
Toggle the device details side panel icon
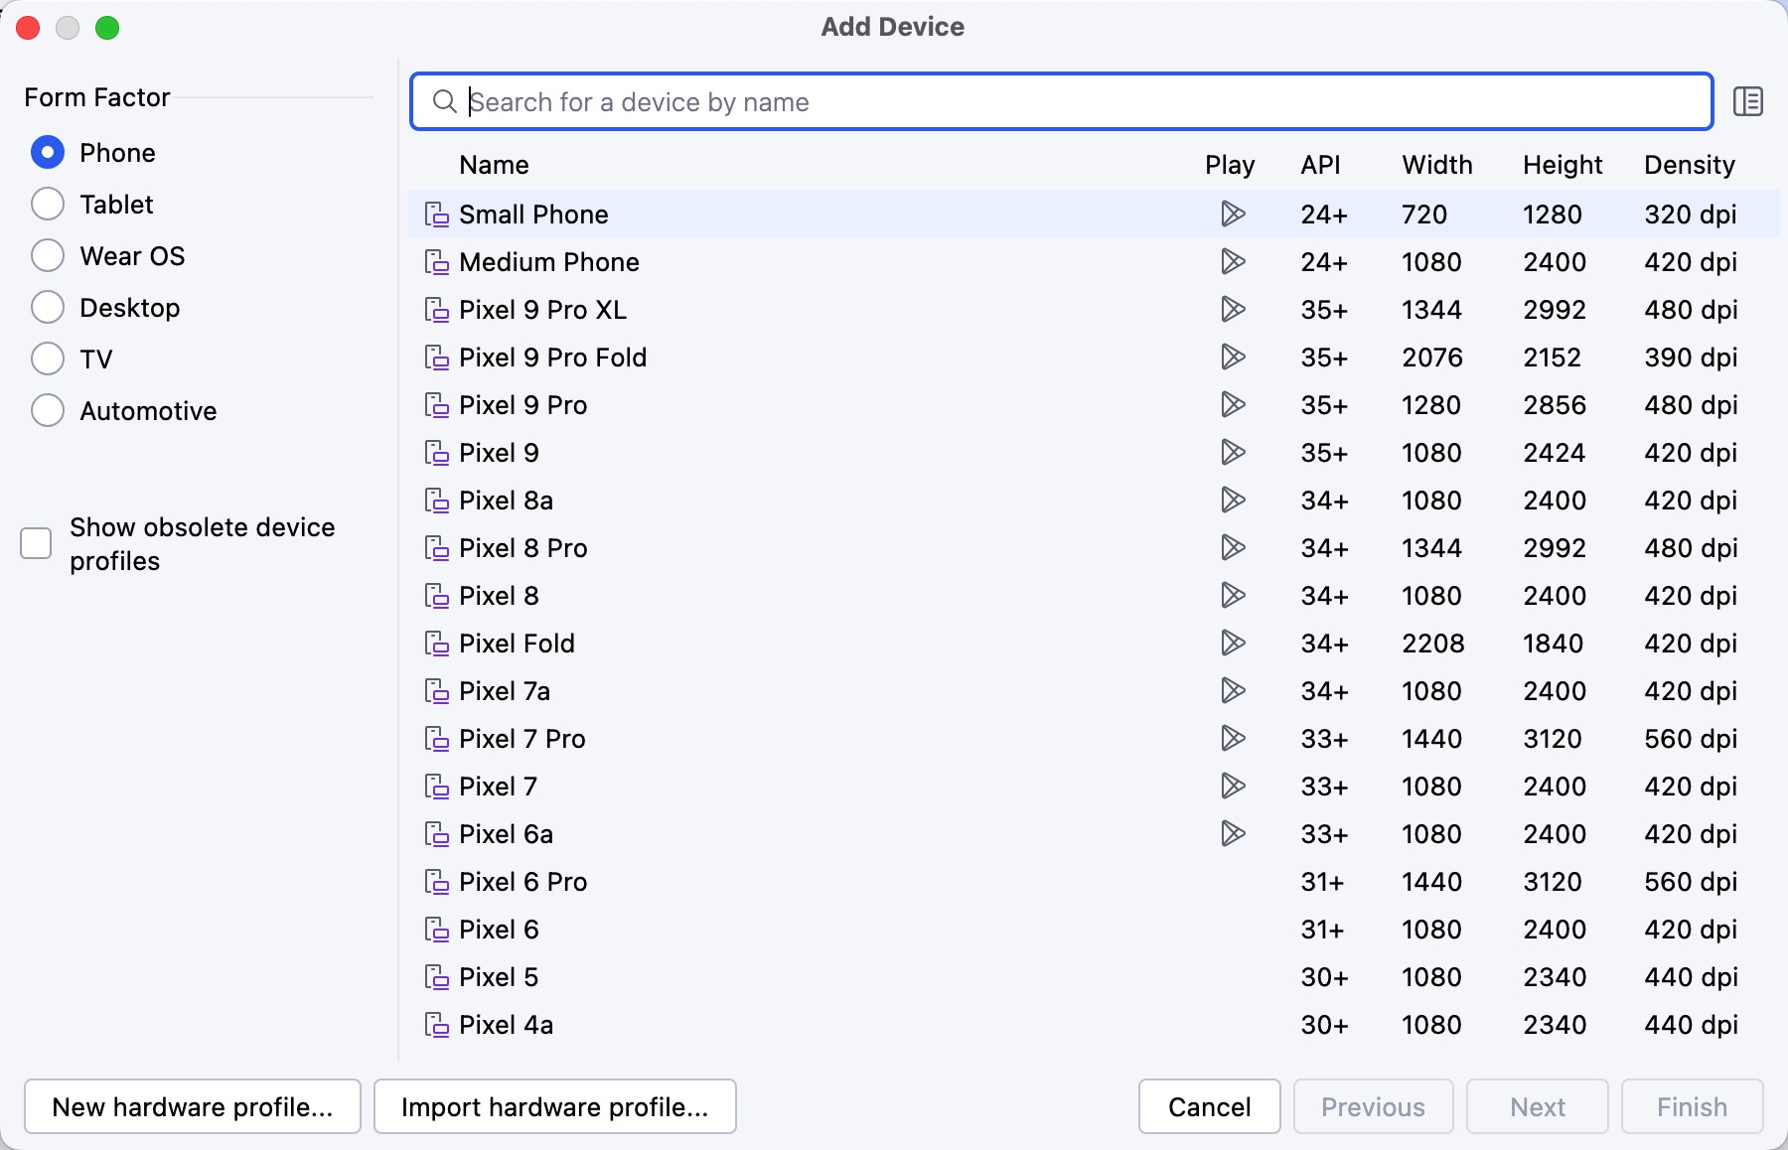tap(1747, 101)
